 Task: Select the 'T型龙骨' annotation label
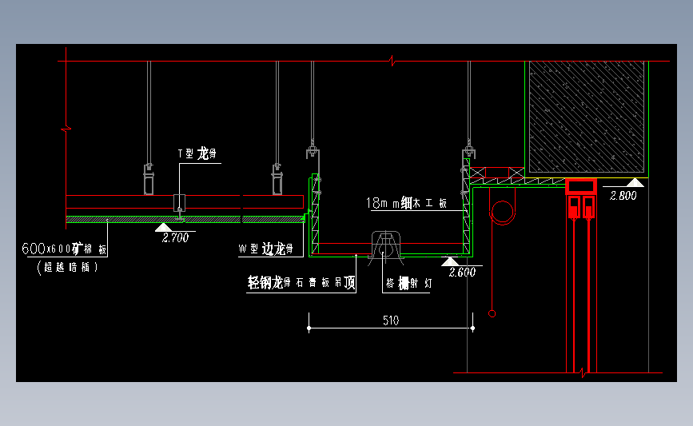tap(197, 153)
